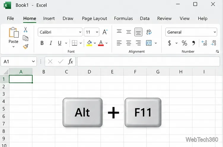Expand the Font Color dropdown arrow

pos(106,43)
